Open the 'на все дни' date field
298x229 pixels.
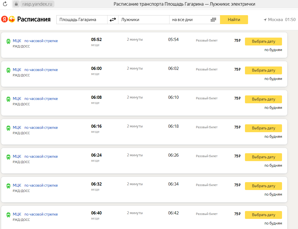click(189, 20)
